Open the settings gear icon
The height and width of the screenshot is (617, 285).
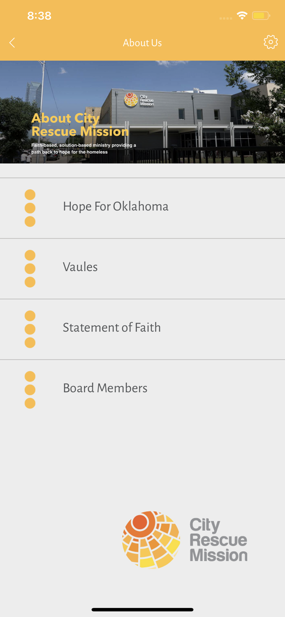pyautogui.click(x=271, y=42)
